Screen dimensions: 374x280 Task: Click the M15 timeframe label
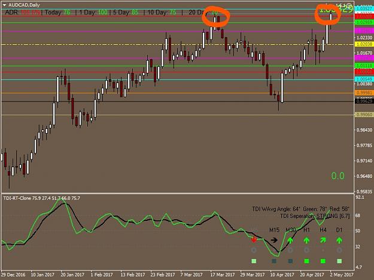pyautogui.click(x=274, y=230)
